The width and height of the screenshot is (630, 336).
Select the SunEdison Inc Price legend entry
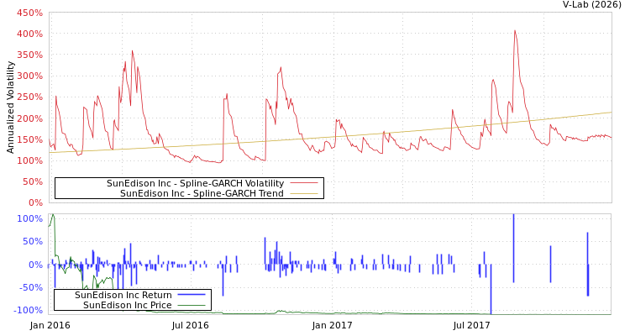point(127,305)
